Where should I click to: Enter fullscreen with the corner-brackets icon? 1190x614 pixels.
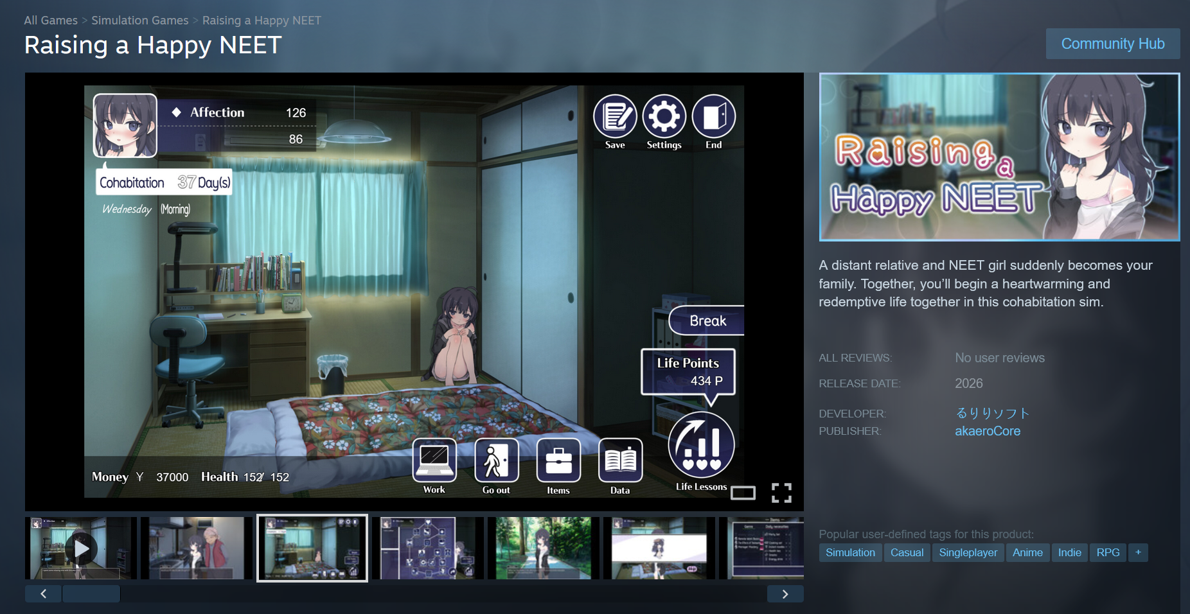click(781, 493)
